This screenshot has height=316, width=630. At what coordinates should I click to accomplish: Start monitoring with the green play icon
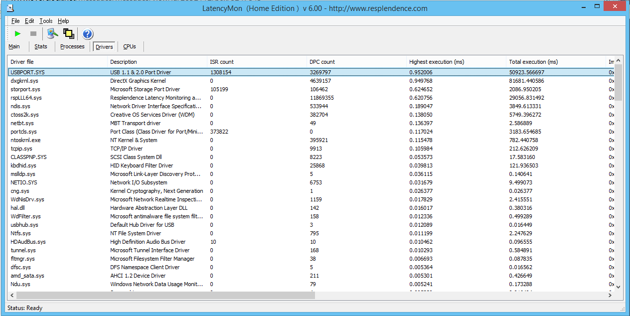[18, 34]
